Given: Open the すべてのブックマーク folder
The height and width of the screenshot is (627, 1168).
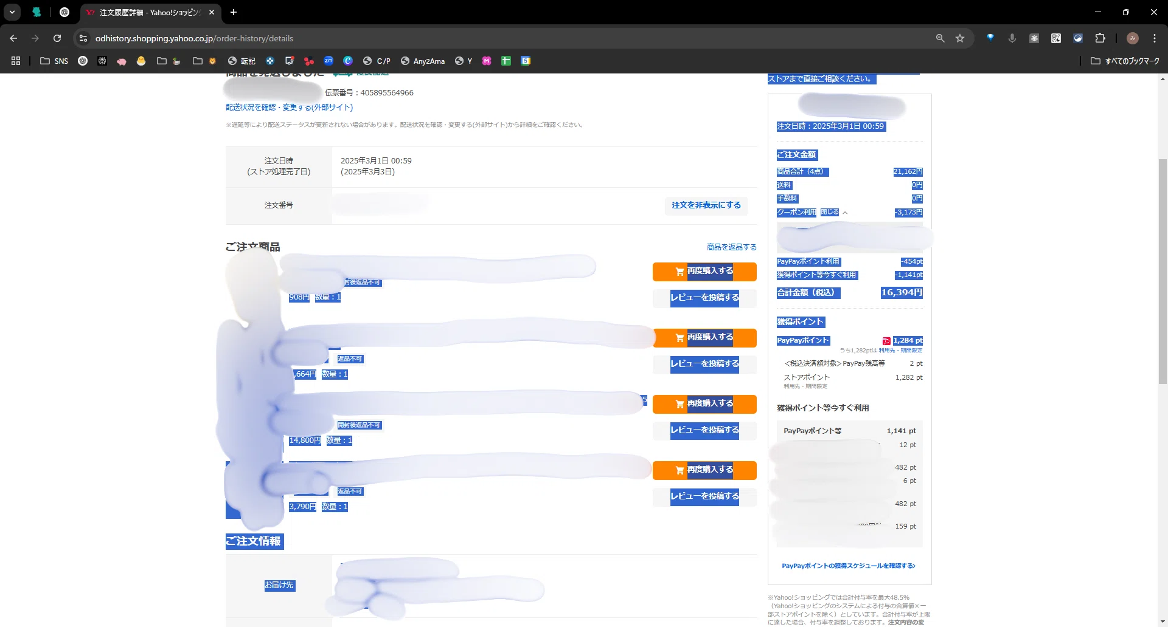Looking at the screenshot, I should point(1125,61).
